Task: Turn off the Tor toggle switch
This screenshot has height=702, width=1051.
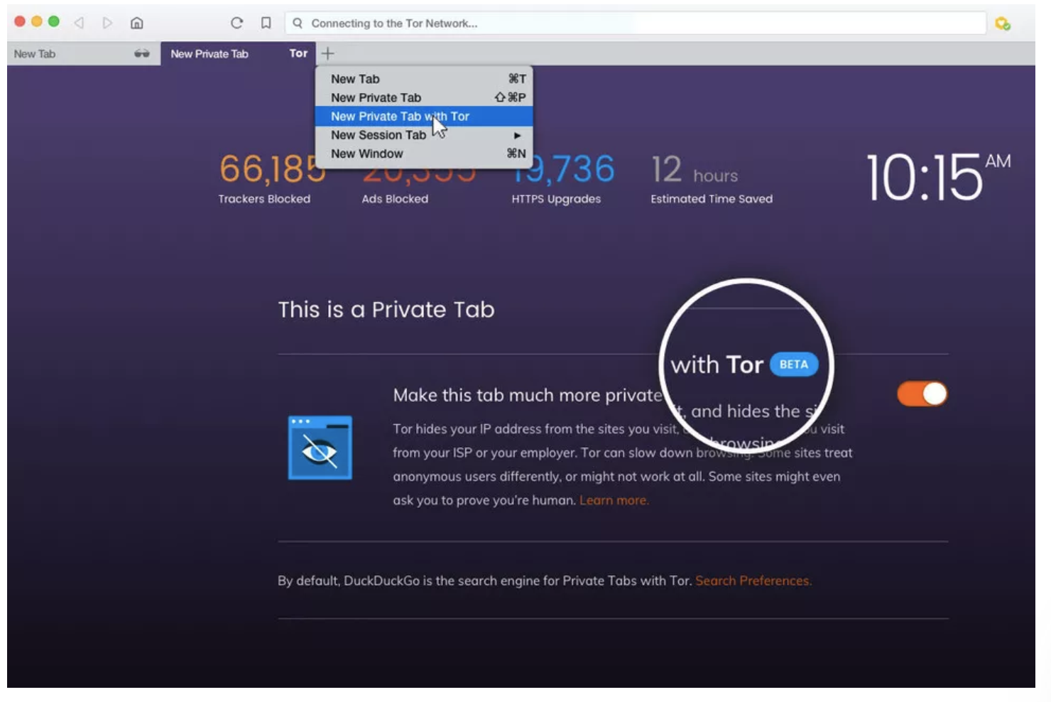Action: click(922, 394)
